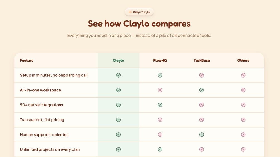This screenshot has height=157, width=280.
Task: Click TaskBase cross for Transparent, flat pricing
Action: [202, 120]
